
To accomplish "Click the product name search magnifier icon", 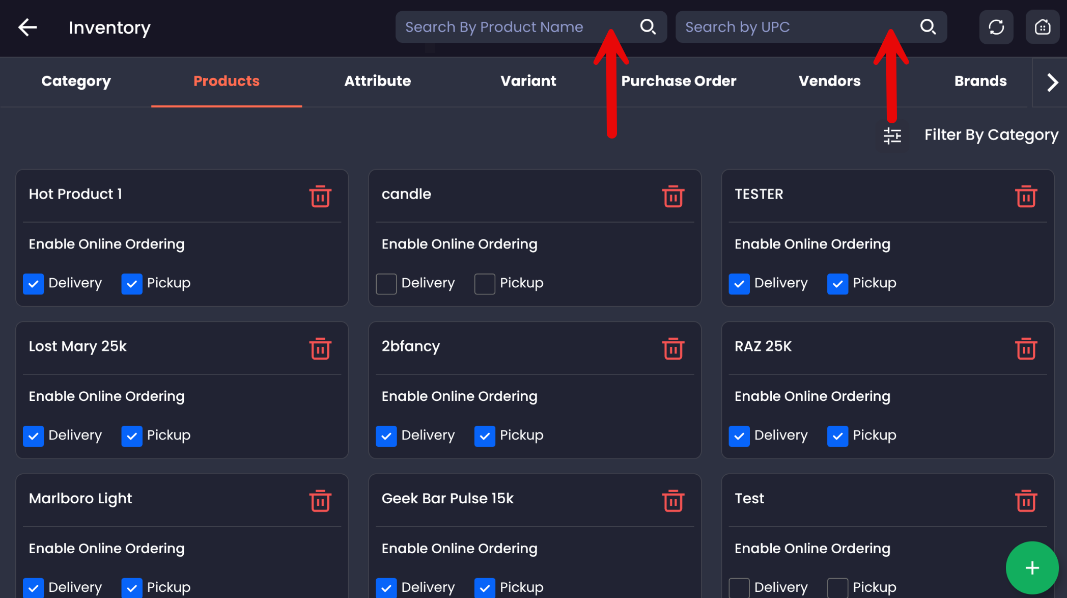I will pyautogui.click(x=648, y=27).
